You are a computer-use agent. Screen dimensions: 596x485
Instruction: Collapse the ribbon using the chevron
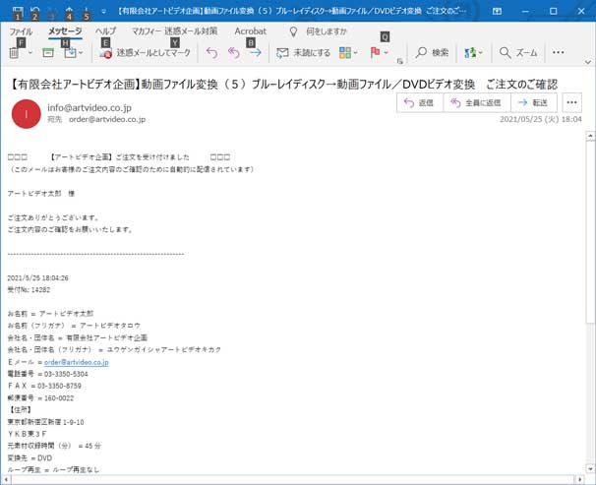587,62
